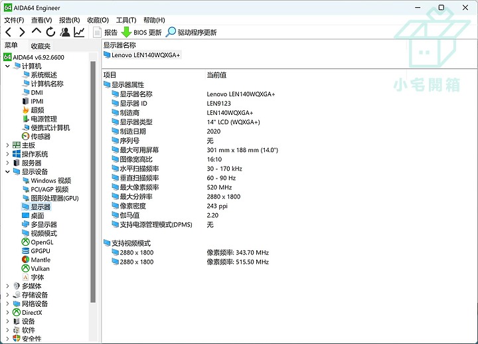Click the Mantle icon
Image resolution: width=478 pixels, height=344 pixels.
(x=26, y=260)
